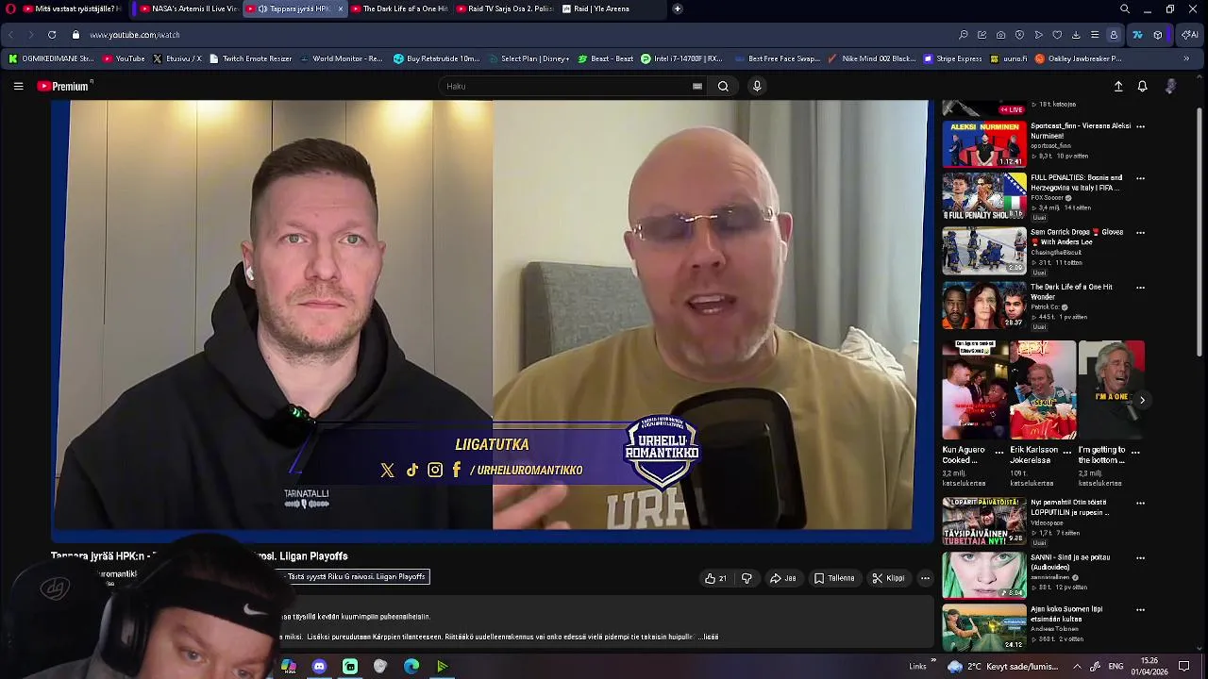The height and width of the screenshot is (679, 1208).
Task: Open a new browser tab
Action: 677,8
